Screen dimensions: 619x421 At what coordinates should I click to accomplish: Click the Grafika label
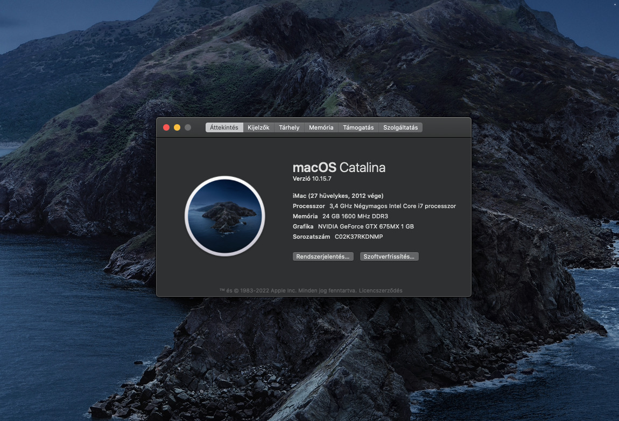pos(303,227)
